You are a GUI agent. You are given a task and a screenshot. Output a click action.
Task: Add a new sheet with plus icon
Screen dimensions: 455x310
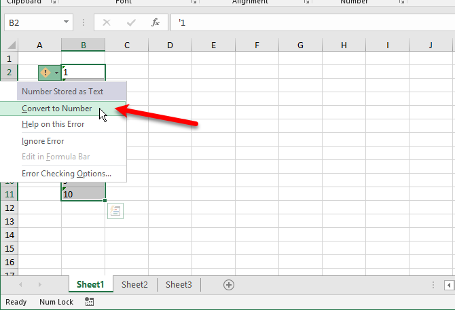[x=229, y=285]
